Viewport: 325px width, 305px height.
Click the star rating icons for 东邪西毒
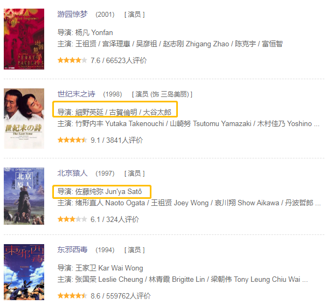[72, 296]
